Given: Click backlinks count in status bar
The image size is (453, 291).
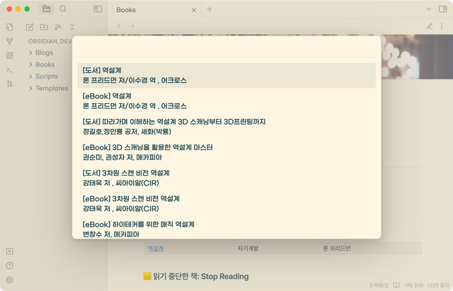Looking at the screenshot, I should 379,285.
